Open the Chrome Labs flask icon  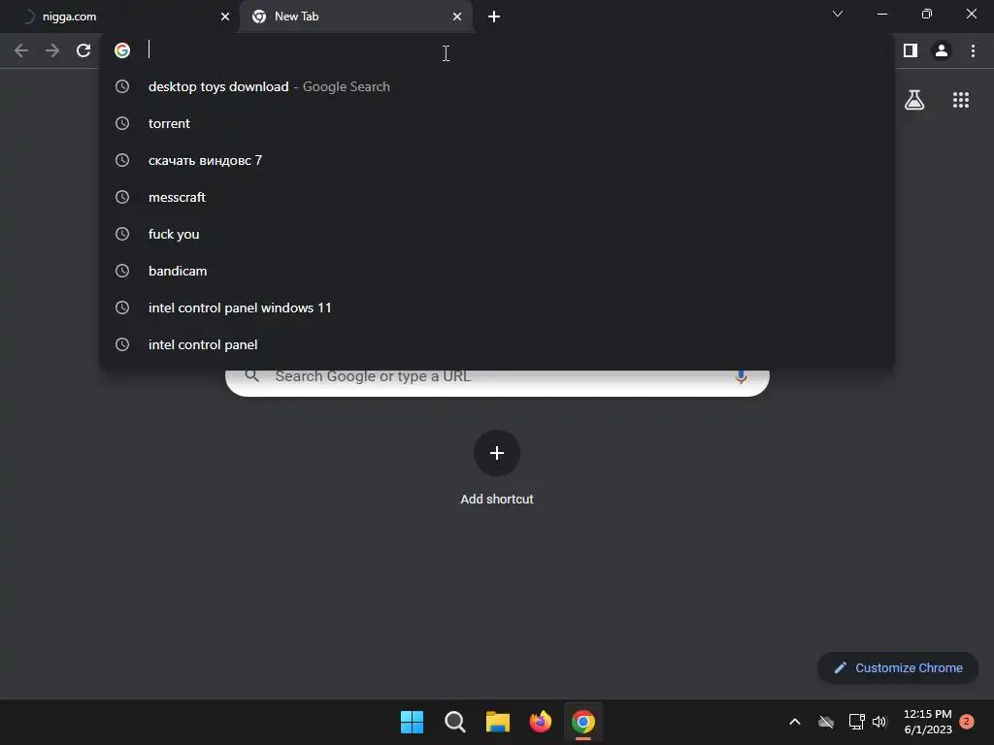914,100
